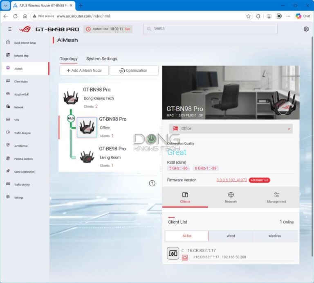Open Game Acceleration in the sidebar
314x283 pixels.
tap(25, 172)
